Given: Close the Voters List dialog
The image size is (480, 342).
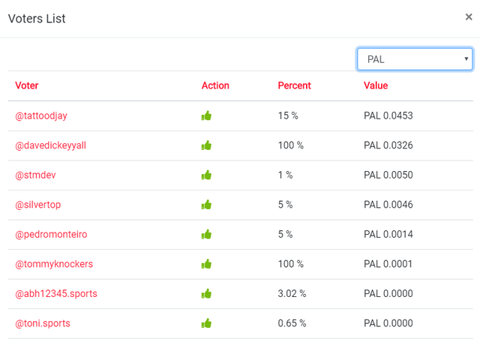Looking at the screenshot, I should 468,16.
